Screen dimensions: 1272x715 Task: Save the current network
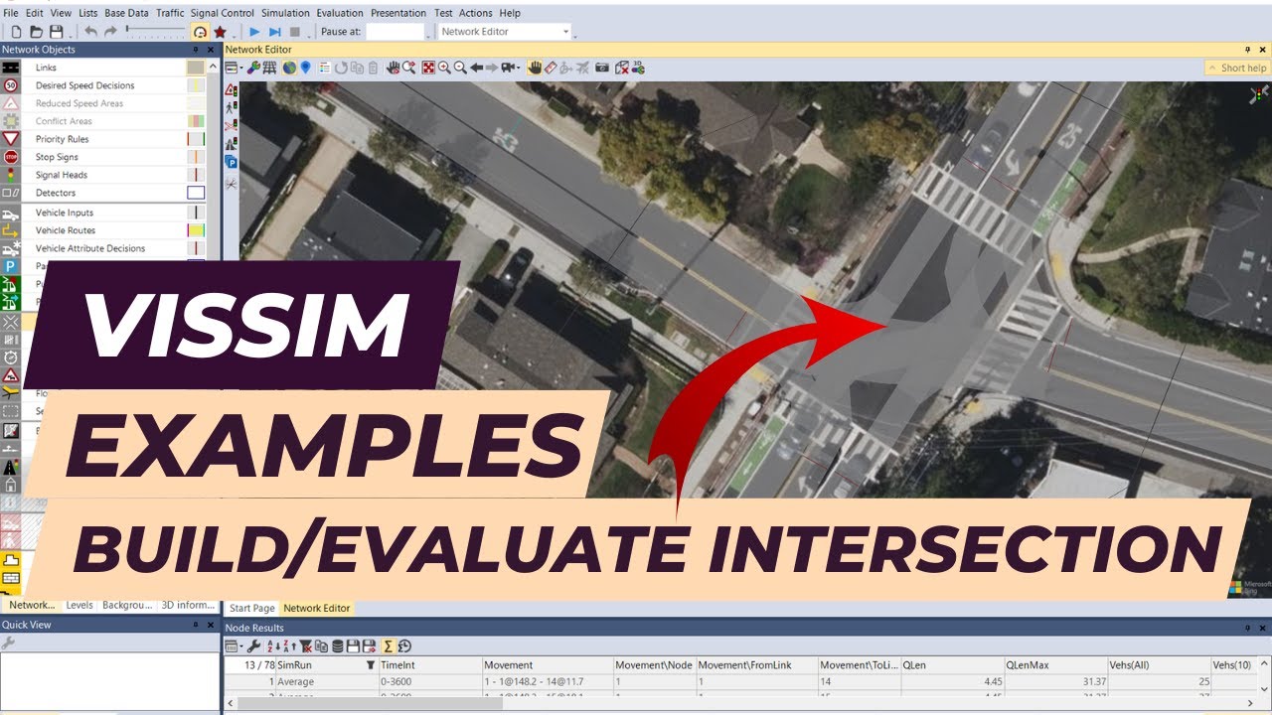pyautogui.click(x=56, y=32)
